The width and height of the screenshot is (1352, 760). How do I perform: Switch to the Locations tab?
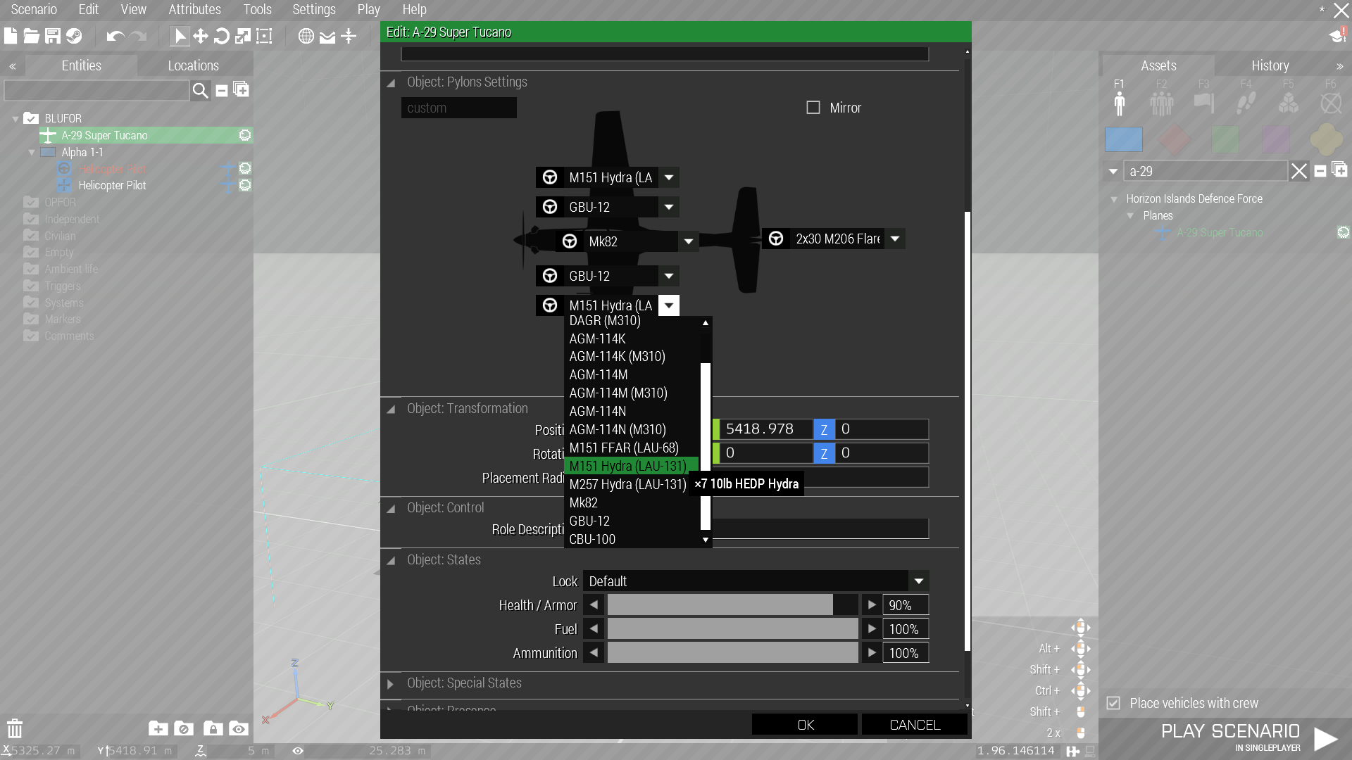coord(193,65)
